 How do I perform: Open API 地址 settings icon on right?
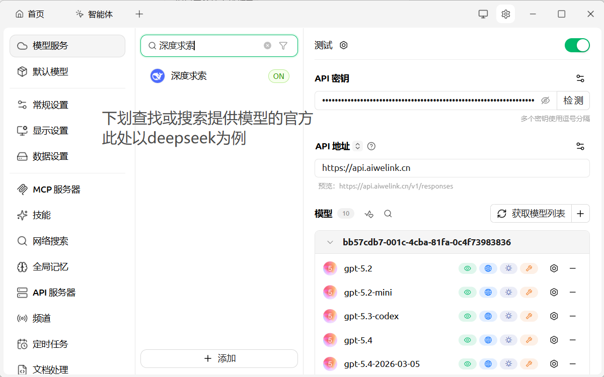tap(580, 146)
